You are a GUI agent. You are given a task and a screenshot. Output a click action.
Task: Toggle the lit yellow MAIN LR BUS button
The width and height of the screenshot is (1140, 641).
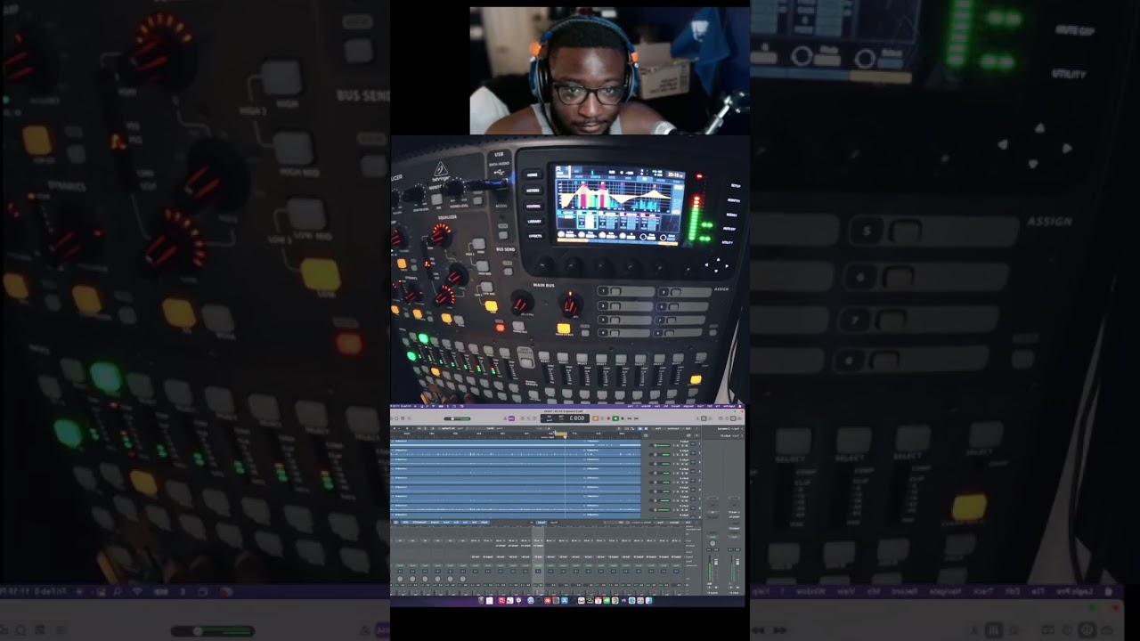click(x=564, y=329)
